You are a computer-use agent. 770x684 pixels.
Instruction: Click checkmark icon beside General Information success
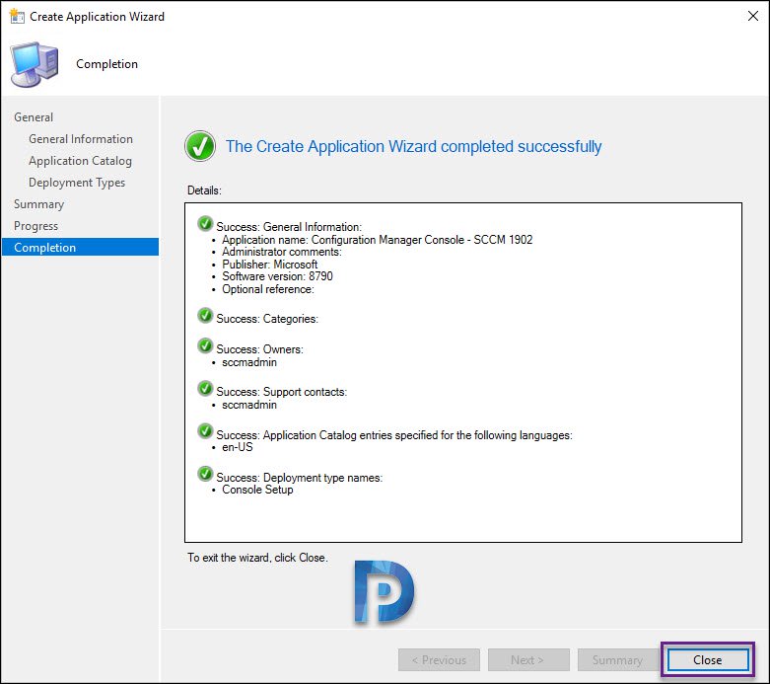point(205,223)
